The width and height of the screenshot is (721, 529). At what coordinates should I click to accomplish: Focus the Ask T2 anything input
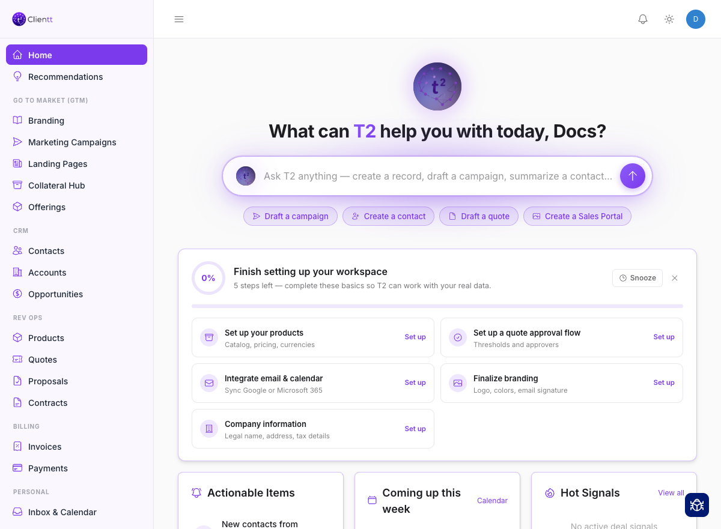pyautogui.click(x=438, y=176)
